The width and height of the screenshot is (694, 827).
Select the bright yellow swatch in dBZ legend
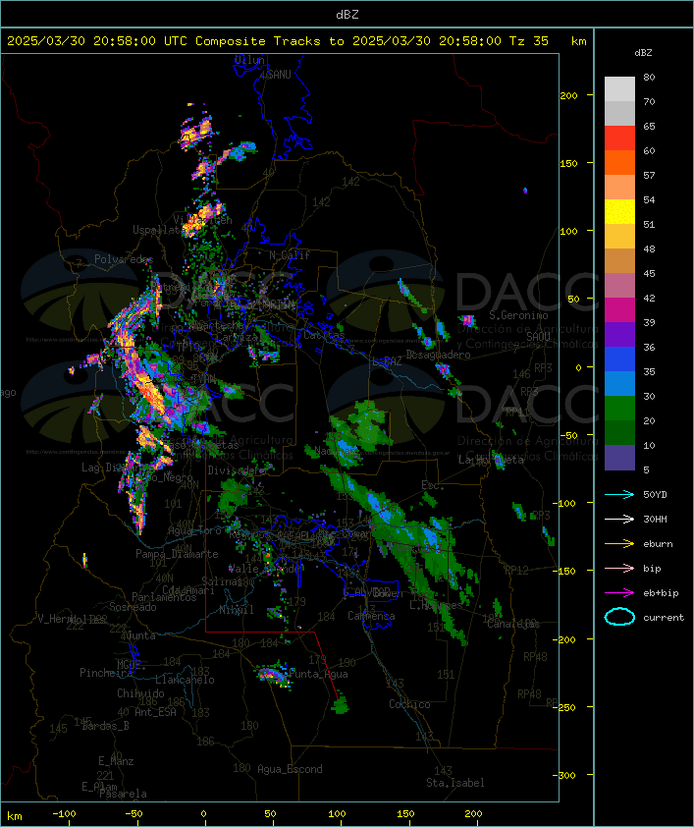[x=619, y=212]
